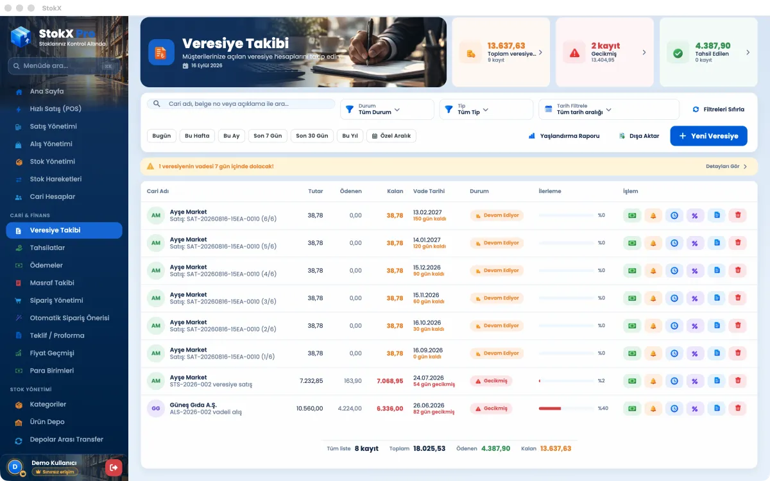Viewport: 770px width, 481px height.
Task: Click bell icon in (5/6) row
Action: [653, 243]
